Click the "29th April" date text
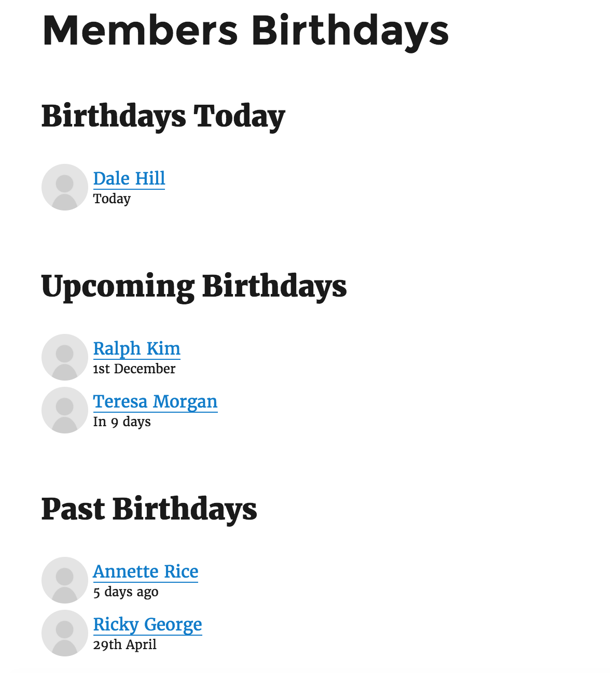610x673 pixels. 124,644
